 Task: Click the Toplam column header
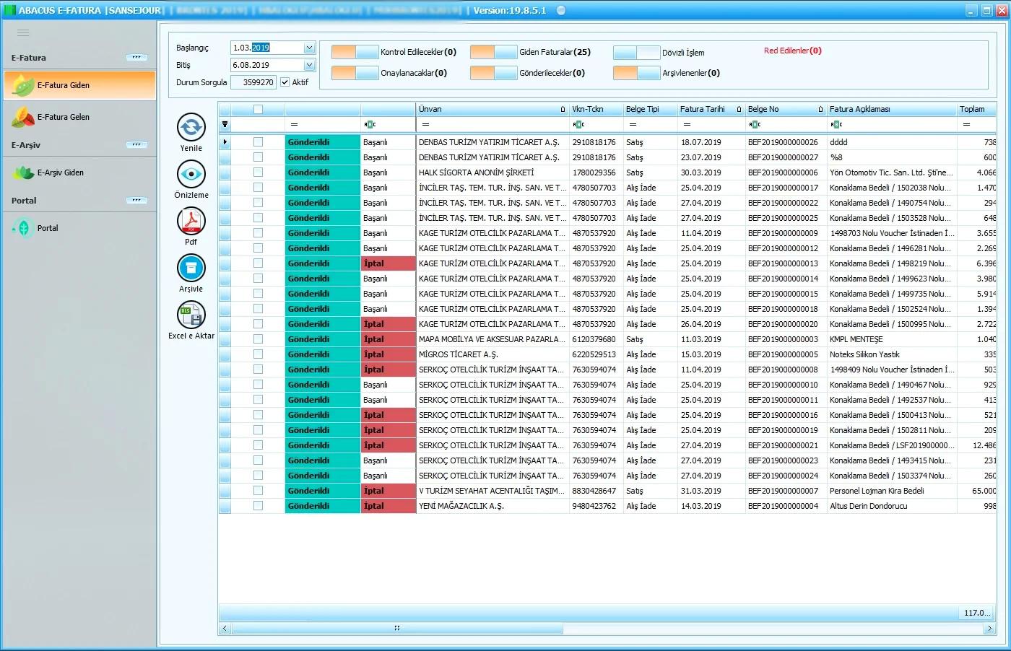click(976, 109)
